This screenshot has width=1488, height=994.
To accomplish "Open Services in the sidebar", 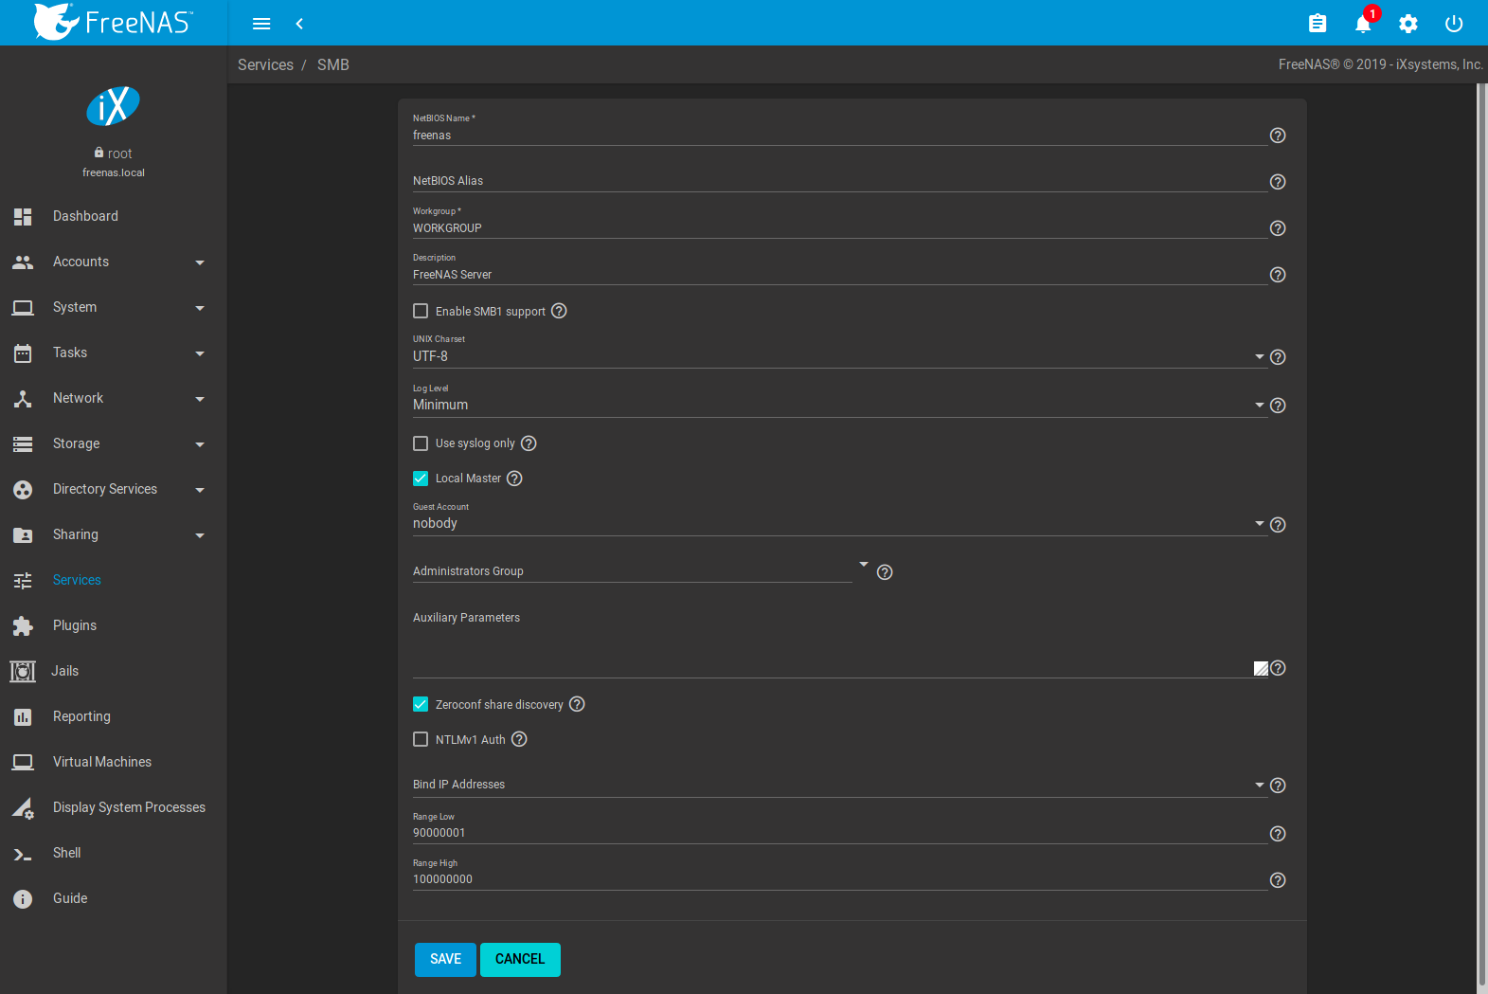I will pyautogui.click(x=114, y=580).
